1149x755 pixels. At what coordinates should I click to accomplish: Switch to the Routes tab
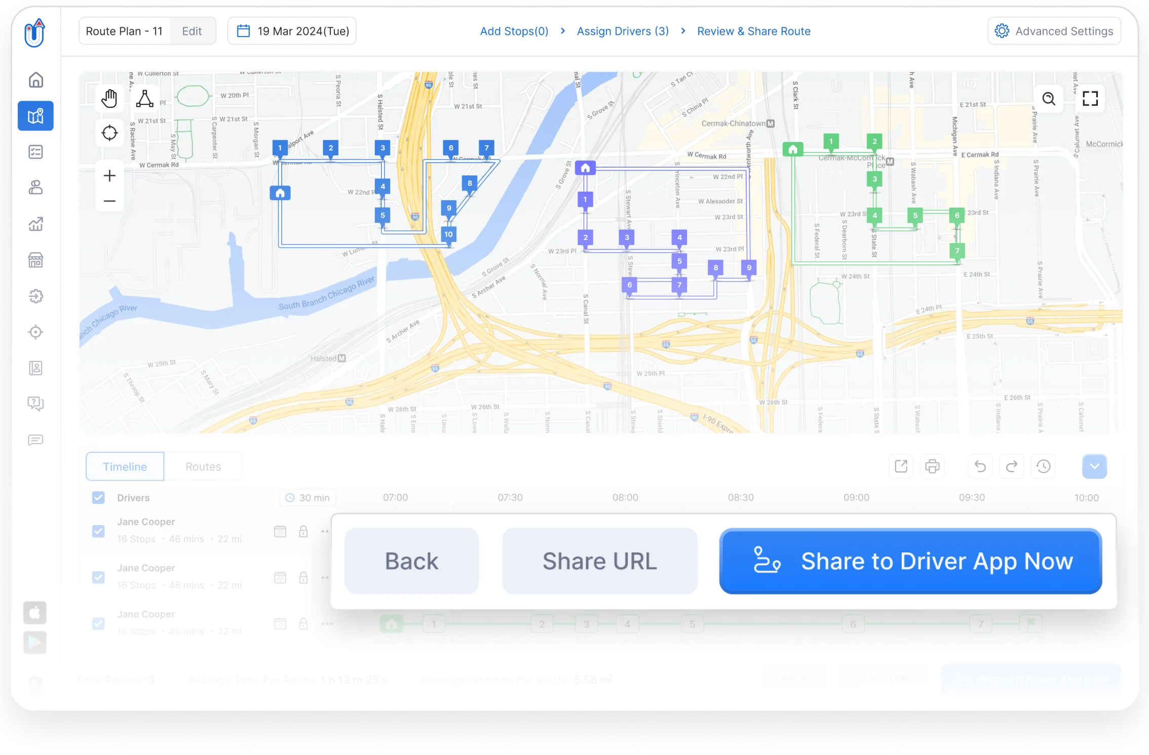click(202, 467)
